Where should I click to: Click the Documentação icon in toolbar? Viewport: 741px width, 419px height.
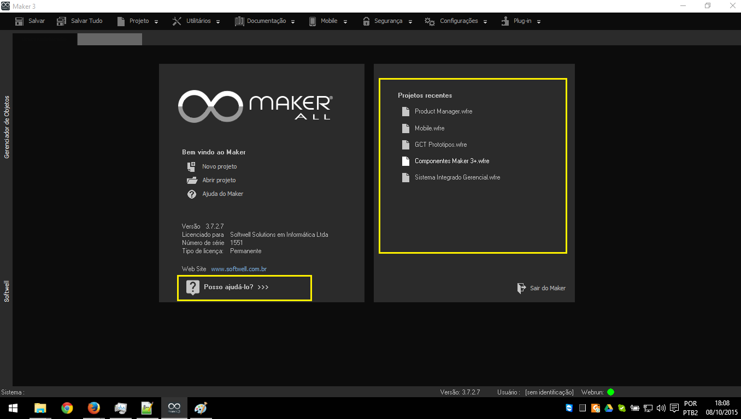pos(239,21)
